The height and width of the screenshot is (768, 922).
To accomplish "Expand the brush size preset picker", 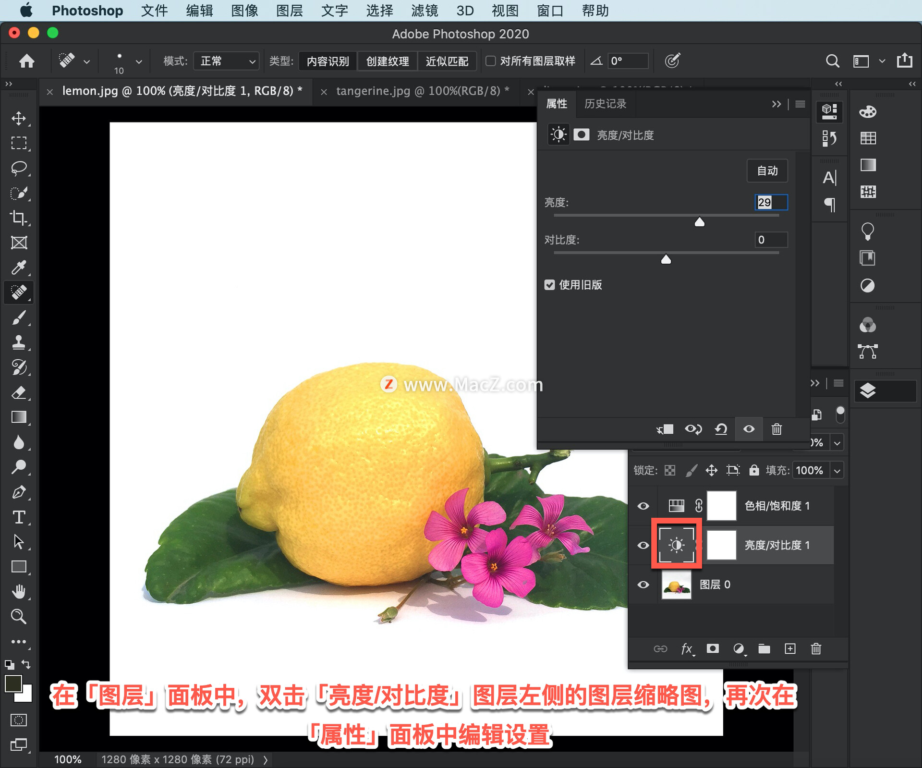I will point(139,61).
